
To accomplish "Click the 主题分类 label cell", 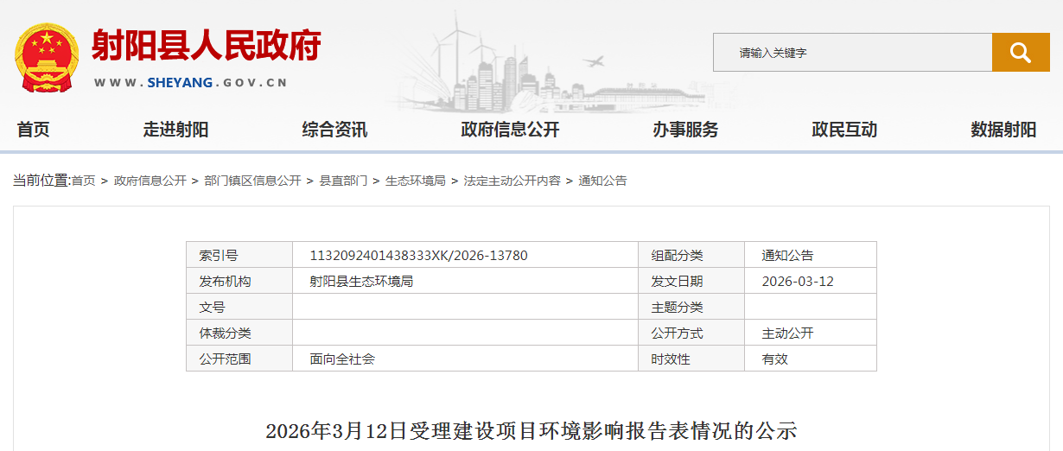I will pos(691,307).
